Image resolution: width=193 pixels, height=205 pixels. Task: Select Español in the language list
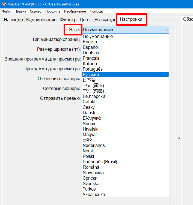click(125, 47)
